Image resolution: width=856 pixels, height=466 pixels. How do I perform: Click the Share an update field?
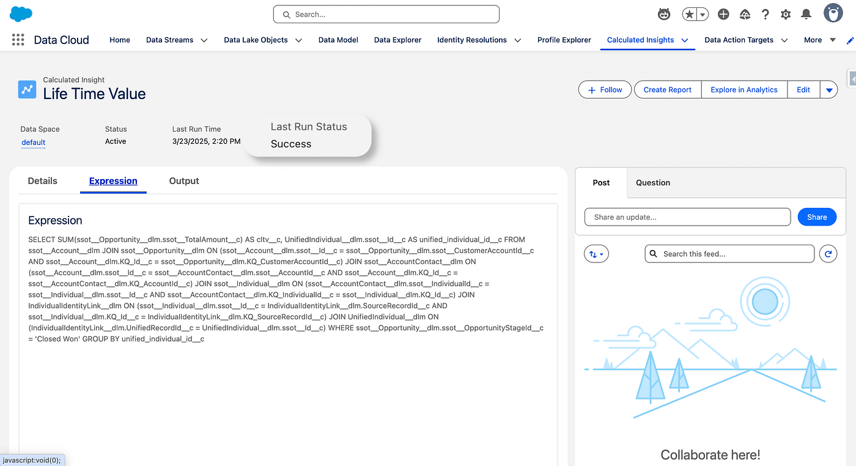tap(687, 217)
